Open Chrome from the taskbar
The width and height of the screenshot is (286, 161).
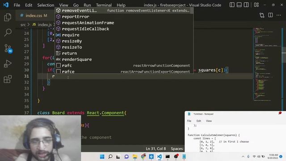(143, 157)
